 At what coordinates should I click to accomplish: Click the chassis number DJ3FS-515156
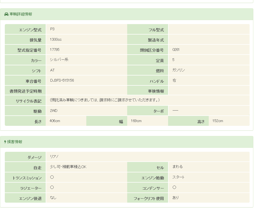pos(62,80)
